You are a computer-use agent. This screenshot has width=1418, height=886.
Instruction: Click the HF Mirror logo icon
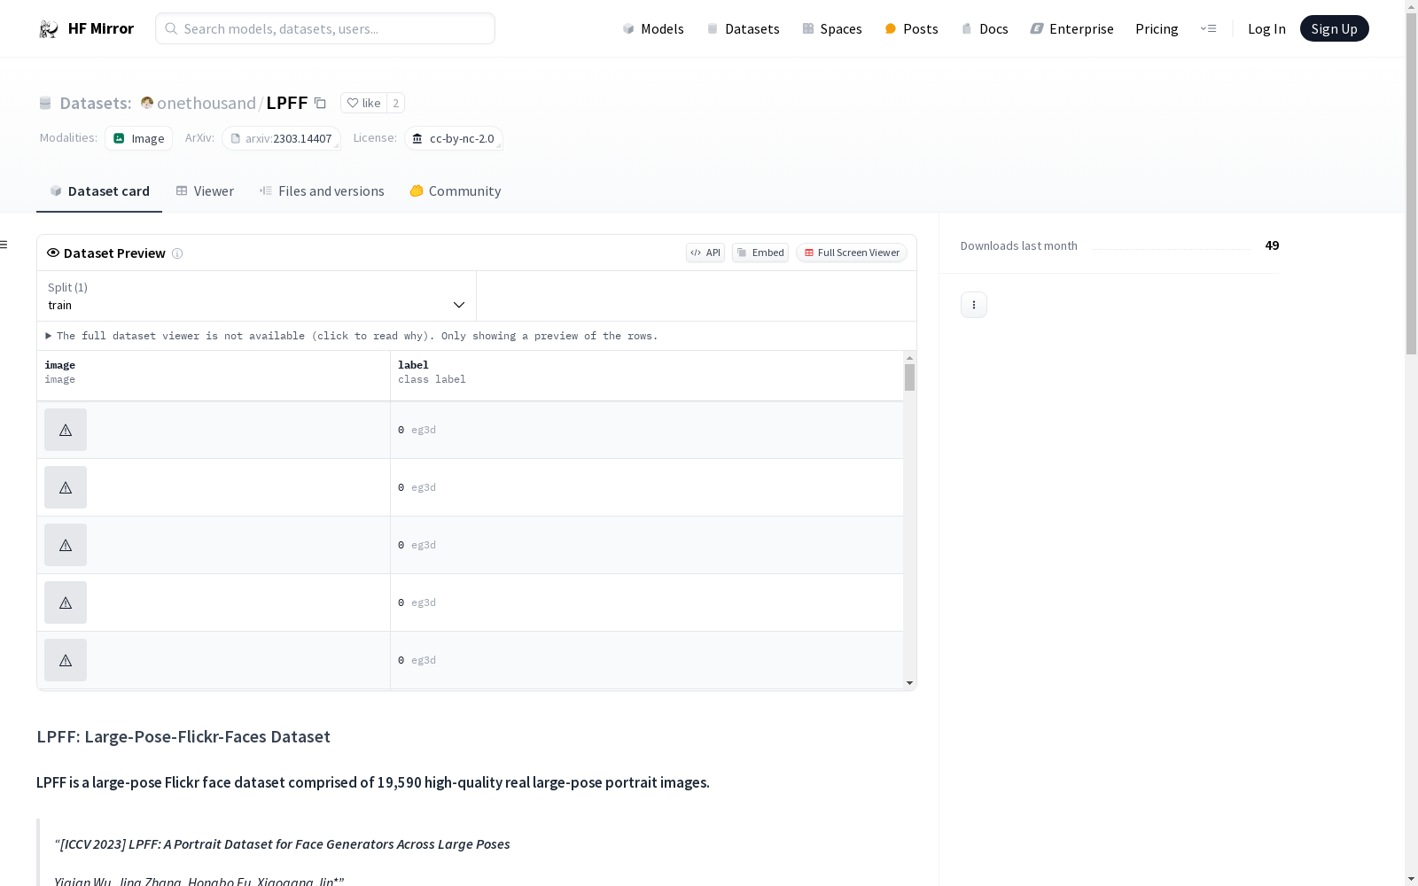[x=49, y=29]
